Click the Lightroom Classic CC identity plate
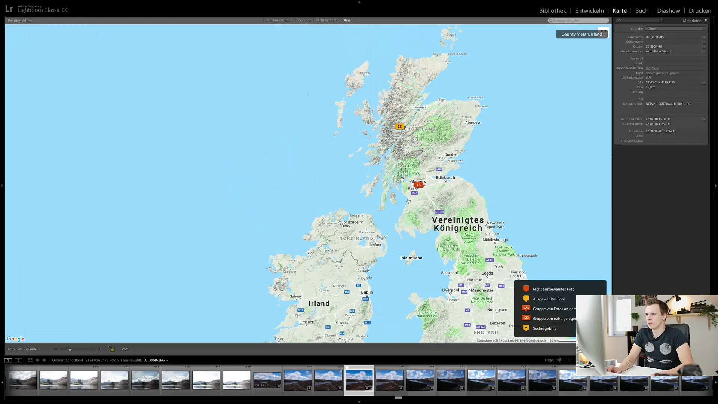The width and height of the screenshot is (718, 404). pos(37,9)
